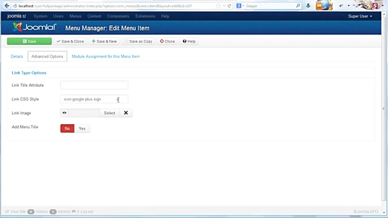Open the address bar history dropdown arrow
388x218 pixels.
coord(224,6)
